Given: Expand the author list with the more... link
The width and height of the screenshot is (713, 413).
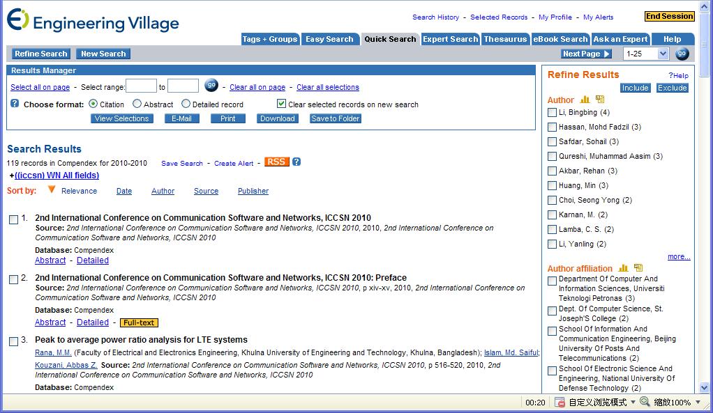Looking at the screenshot, I should (679, 257).
